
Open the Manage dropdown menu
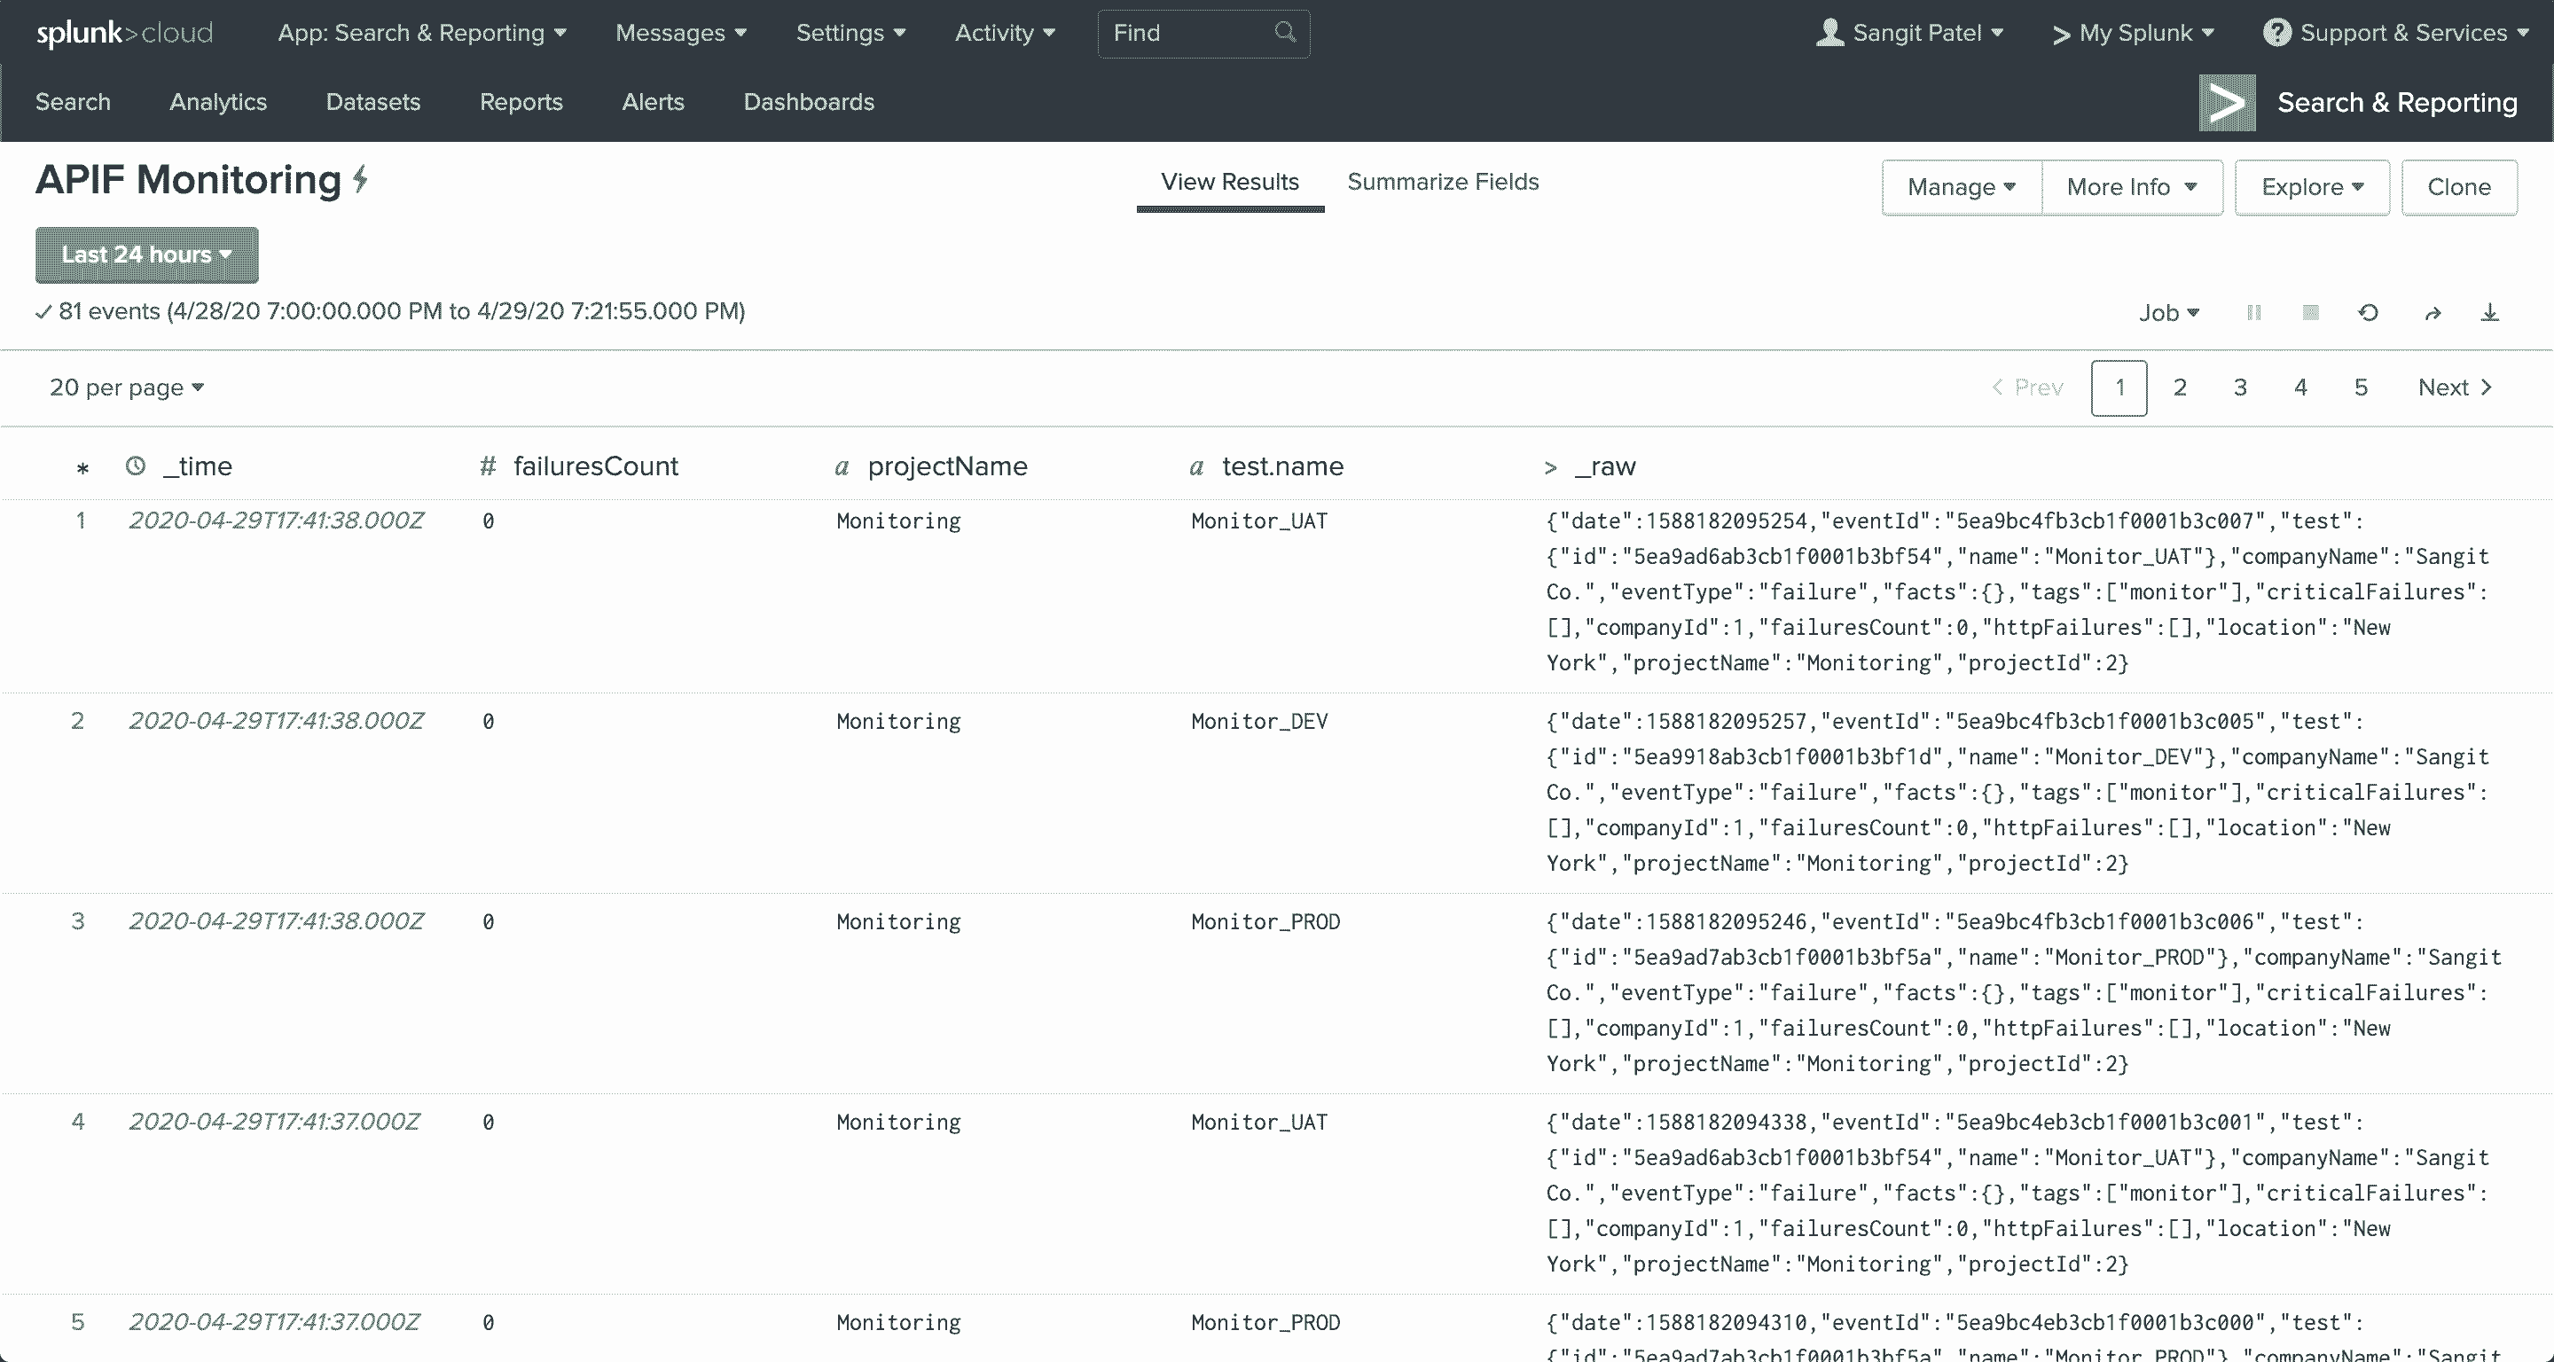(1958, 188)
